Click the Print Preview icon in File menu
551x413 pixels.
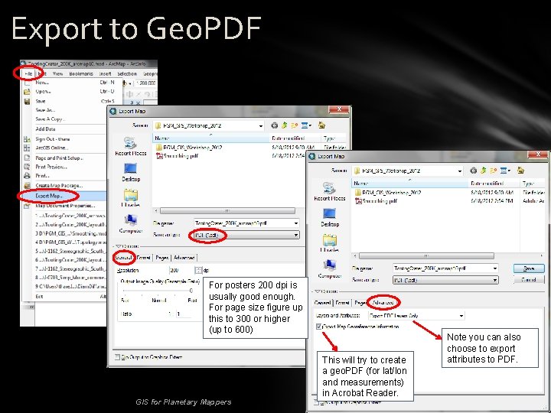(27, 167)
